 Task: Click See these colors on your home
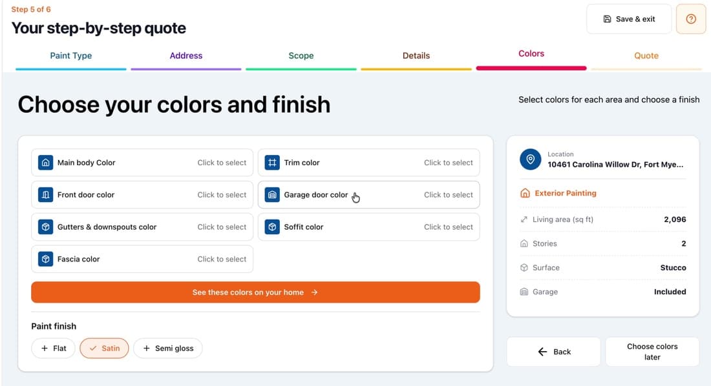pyautogui.click(x=255, y=292)
